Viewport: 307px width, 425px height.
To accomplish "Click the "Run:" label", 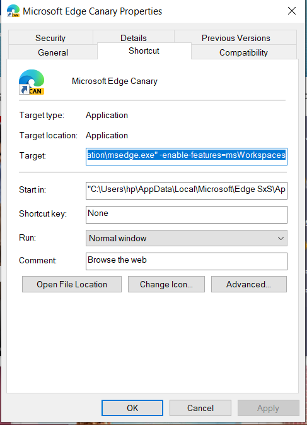I will (x=27, y=237).
